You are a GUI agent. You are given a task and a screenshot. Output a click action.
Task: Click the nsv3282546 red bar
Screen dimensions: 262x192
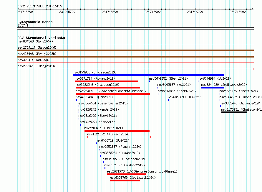coord(108,88)
